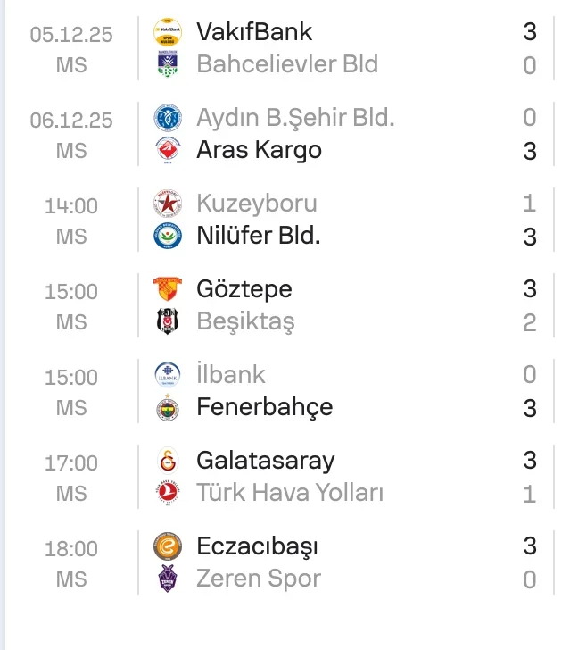The image size is (578, 650).
Task: Click the Göztepe club crest
Action: click(167, 289)
